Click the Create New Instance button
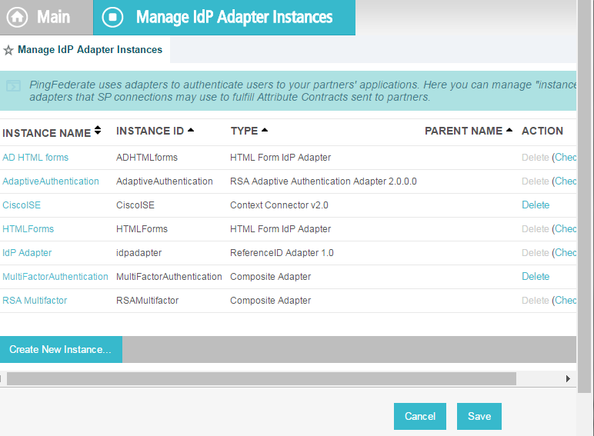Image resolution: width=594 pixels, height=436 pixels. pyautogui.click(x=61, y=349)
